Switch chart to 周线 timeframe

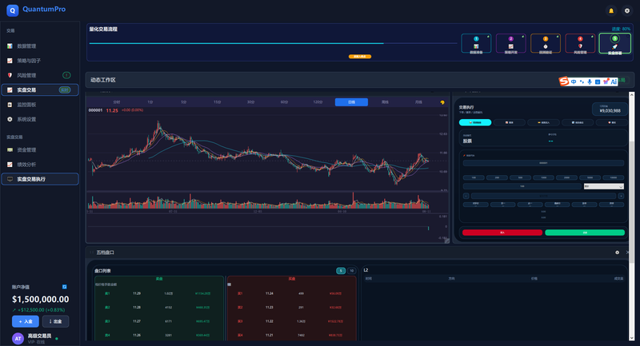(x=385, y=102)
